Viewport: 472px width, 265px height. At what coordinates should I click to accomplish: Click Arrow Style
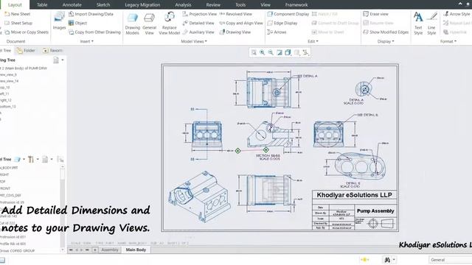(x=457, y=14)
